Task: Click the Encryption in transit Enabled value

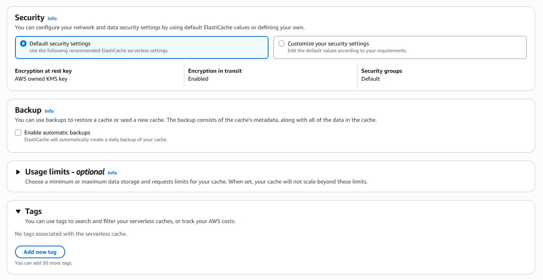Action: click(x=198, y=79)
